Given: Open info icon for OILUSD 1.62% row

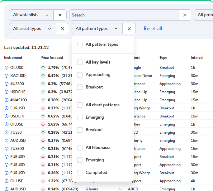Looking at the screenshot, I should tap(7, 124).
